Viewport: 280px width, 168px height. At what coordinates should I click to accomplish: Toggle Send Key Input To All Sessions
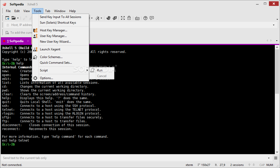click(x=61, y=17)
